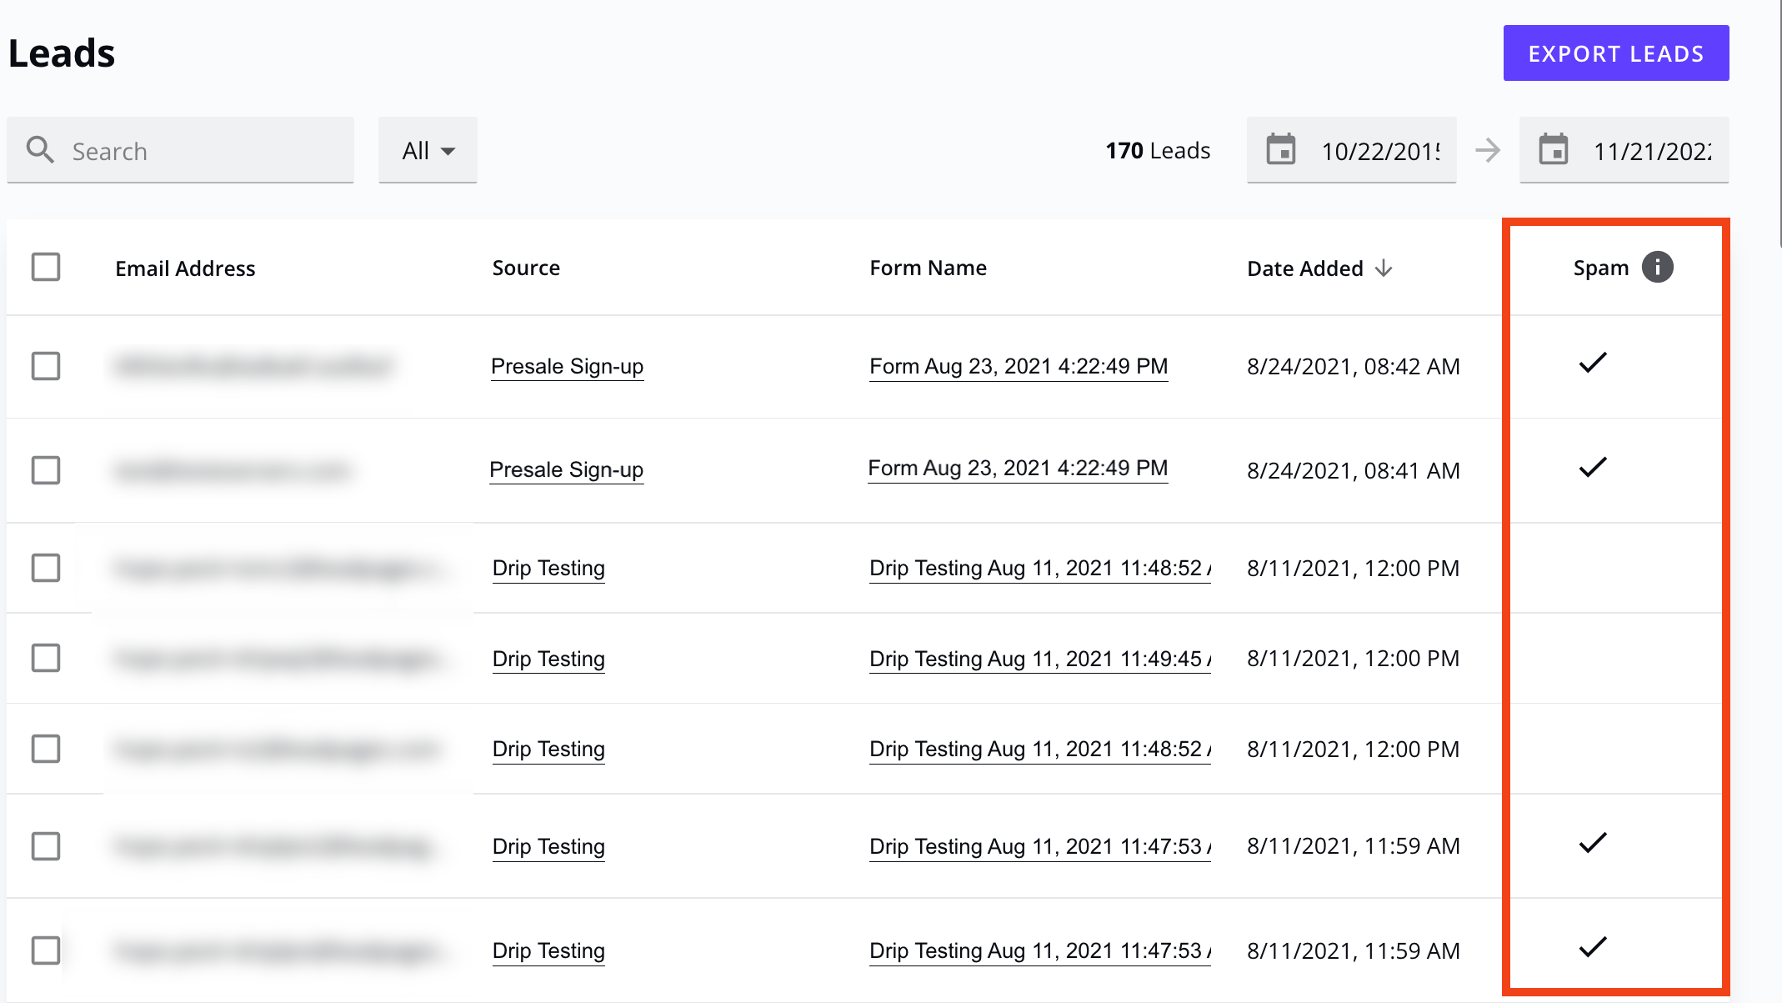
Task: Click the Export Leads button
Action: tap(1616, 53)
